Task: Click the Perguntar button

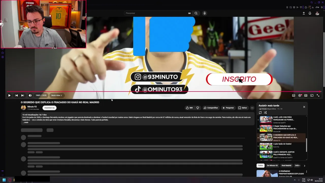Action: click(228, 108)
